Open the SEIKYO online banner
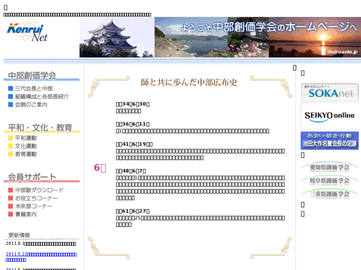This screenshot has height=270, width=361. click(x=330, y=116)
